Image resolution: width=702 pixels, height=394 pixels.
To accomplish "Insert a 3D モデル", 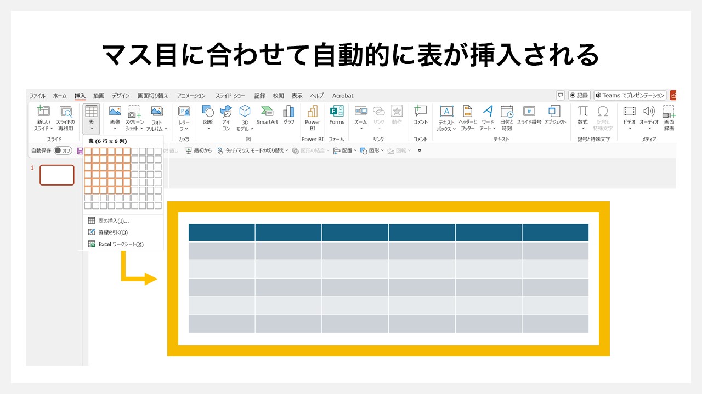I will point(244,117).
